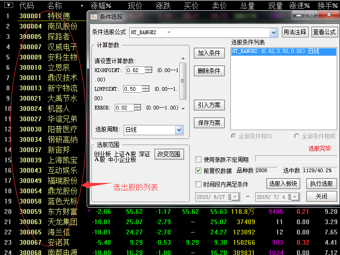
Task: Click the 选股入板块 button
Action: (x=283, y=184)
